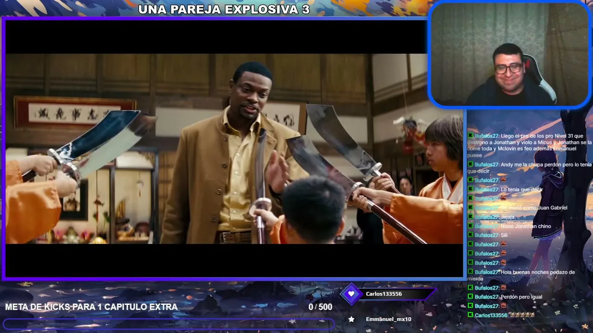Click the Kick badge beside "Nooo Jonathan chino"
The image size is (593, 333).
pos(471,226)
